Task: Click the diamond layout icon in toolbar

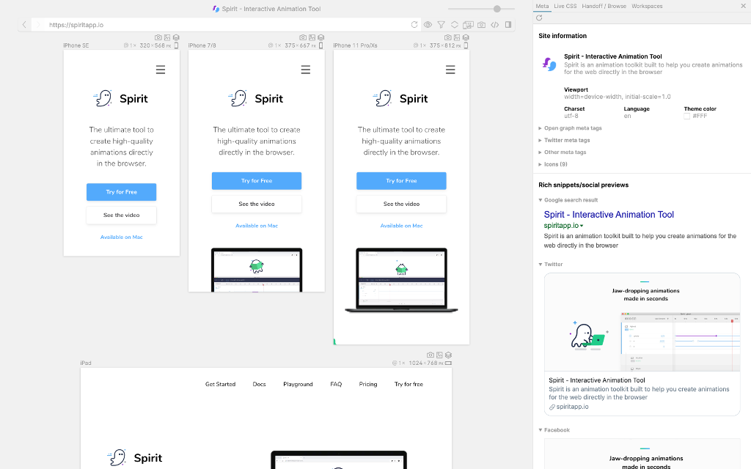Action: (455, 24)
